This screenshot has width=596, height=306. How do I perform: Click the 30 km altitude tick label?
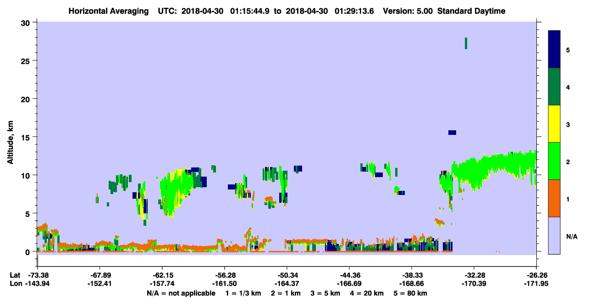[26, 22]
